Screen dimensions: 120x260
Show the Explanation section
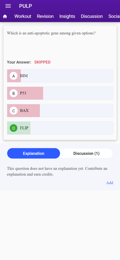[x=34, y=153]
